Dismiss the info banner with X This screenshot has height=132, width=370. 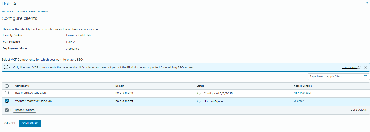point(366,67)
